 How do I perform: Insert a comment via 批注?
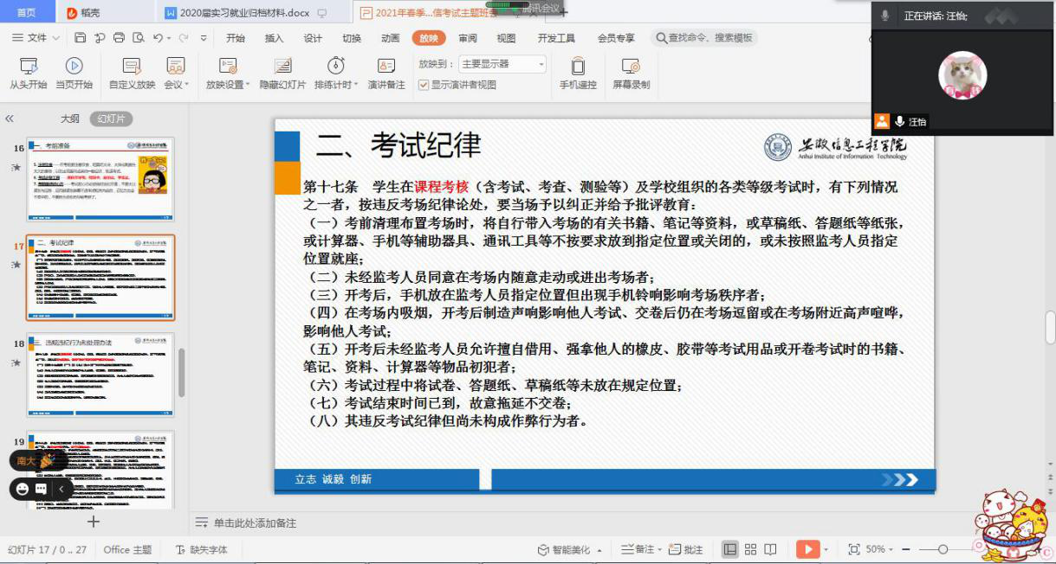(x=685, y=548)
